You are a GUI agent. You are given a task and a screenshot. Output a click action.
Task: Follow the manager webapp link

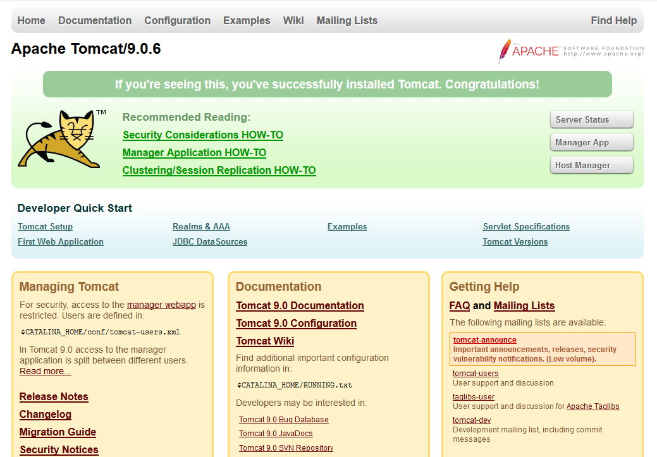tap(161, 305)
